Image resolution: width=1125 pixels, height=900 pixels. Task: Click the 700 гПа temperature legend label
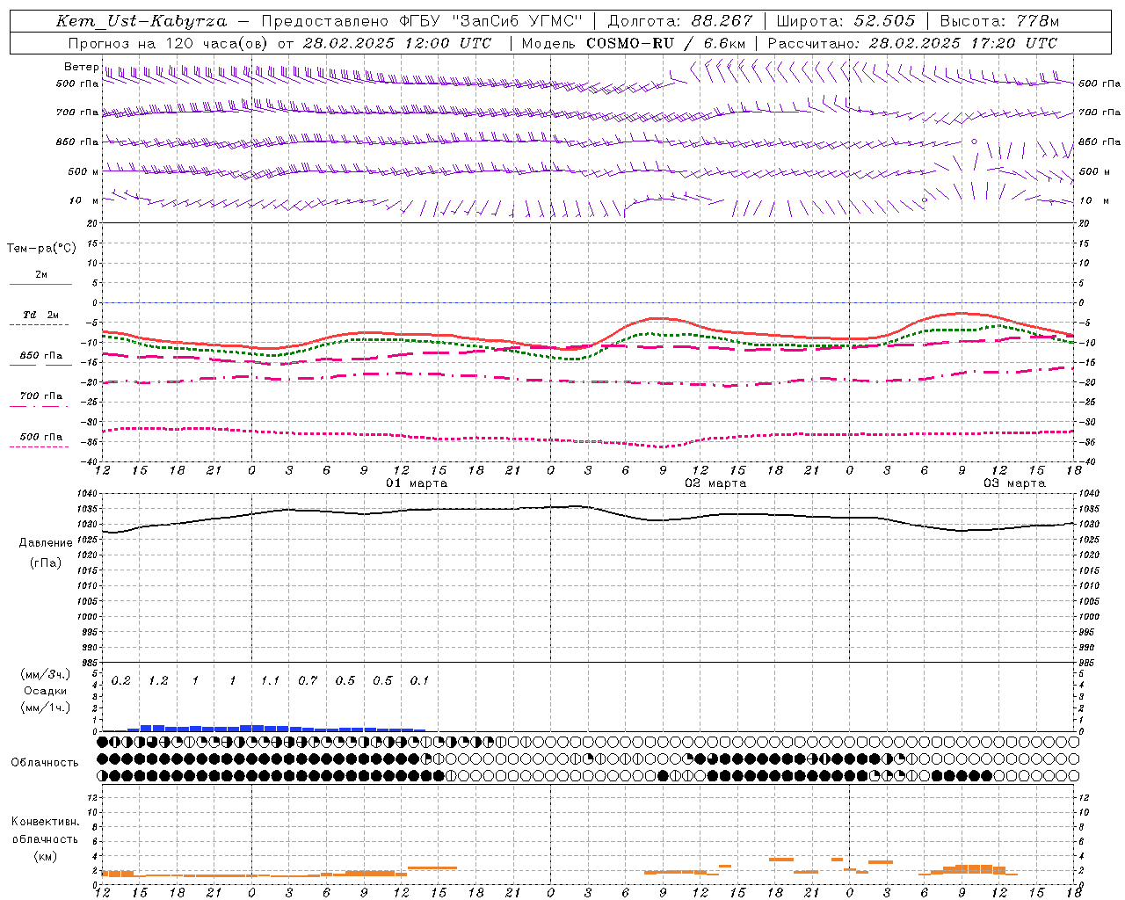coord(41,396)
